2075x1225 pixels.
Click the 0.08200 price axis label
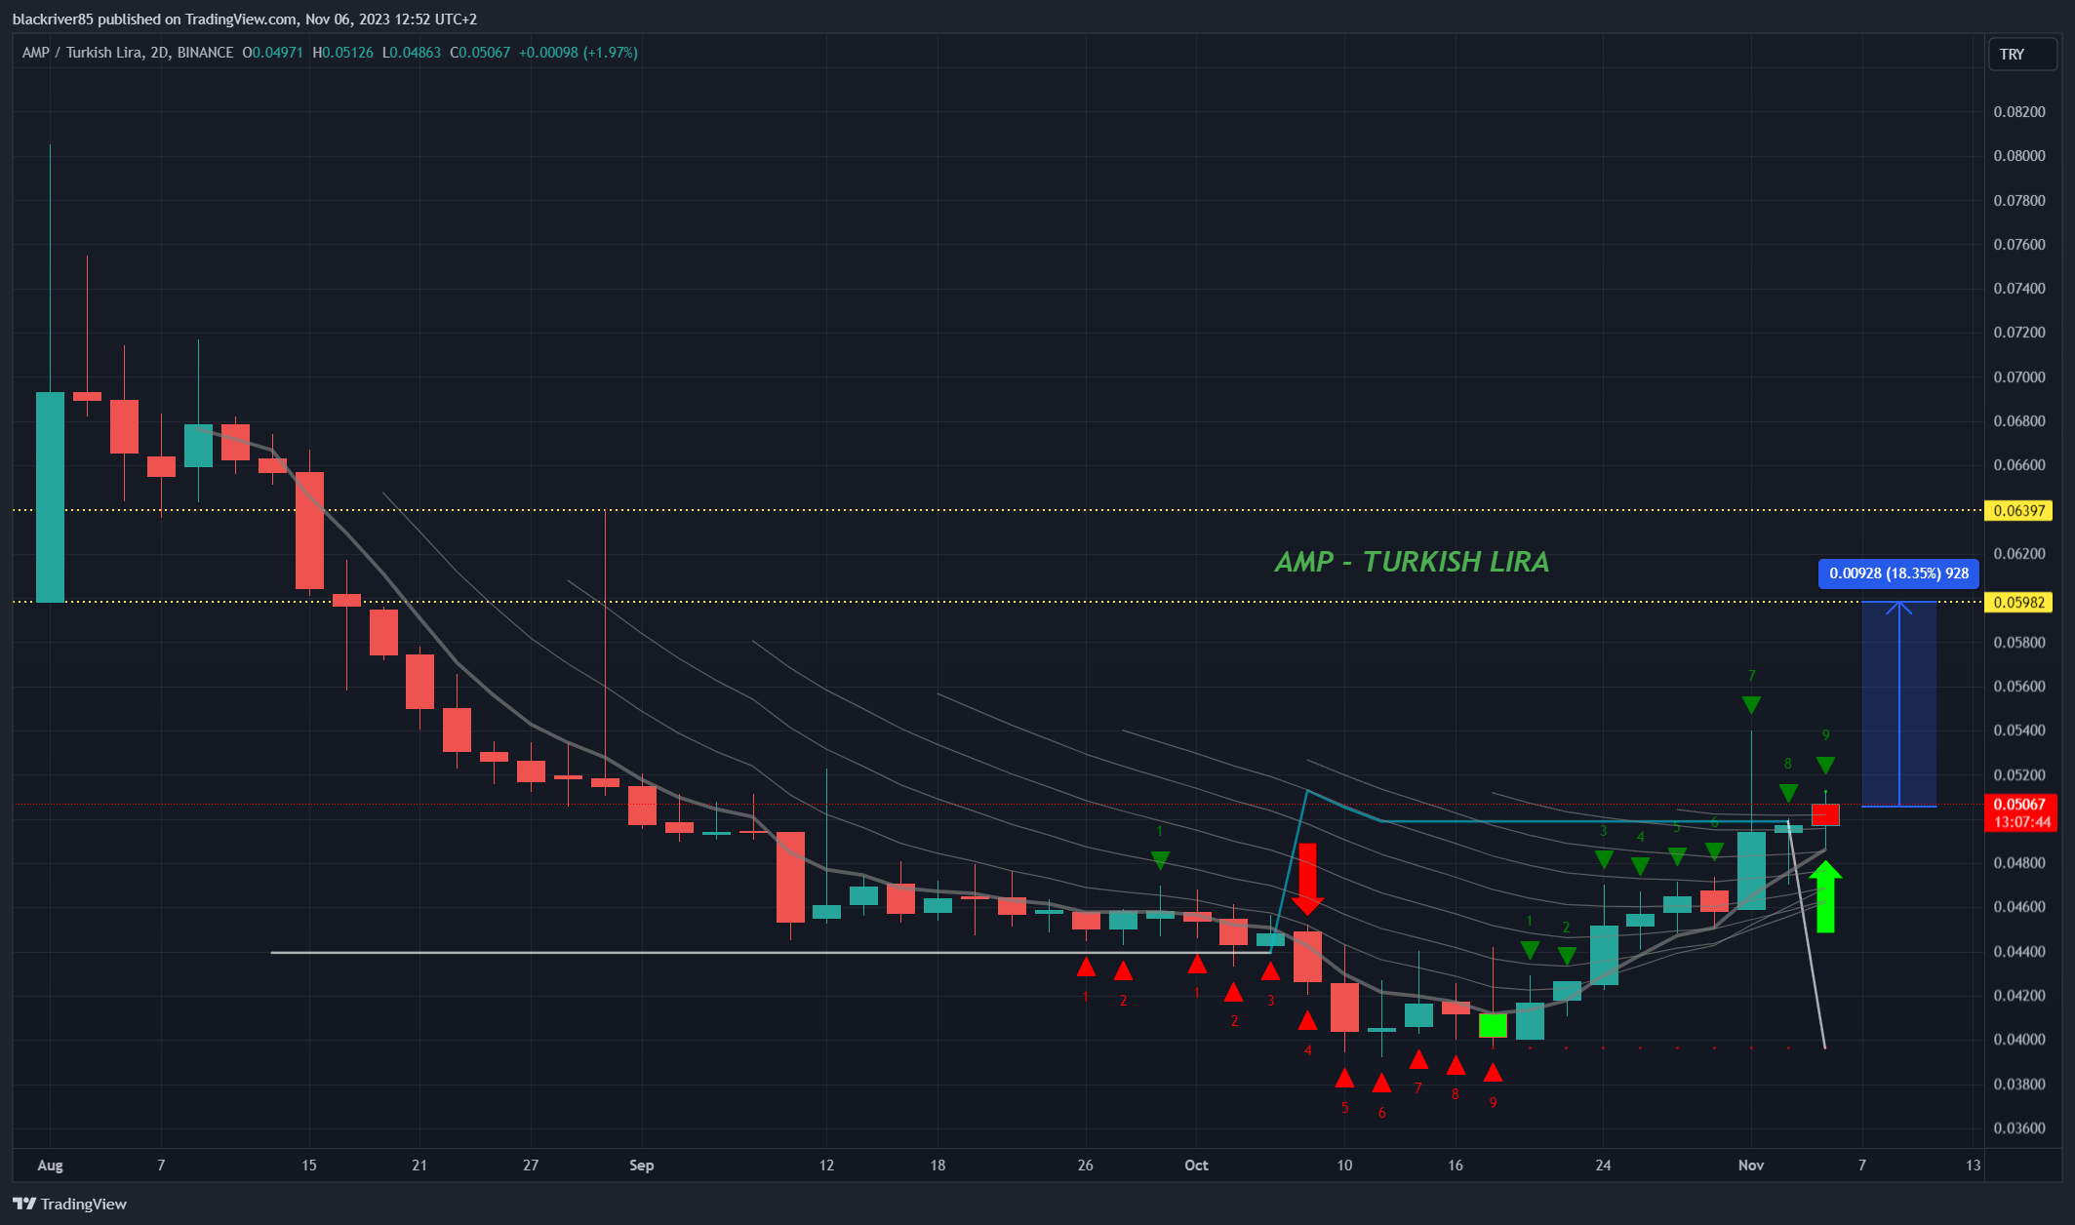(x=2019, y=112)
